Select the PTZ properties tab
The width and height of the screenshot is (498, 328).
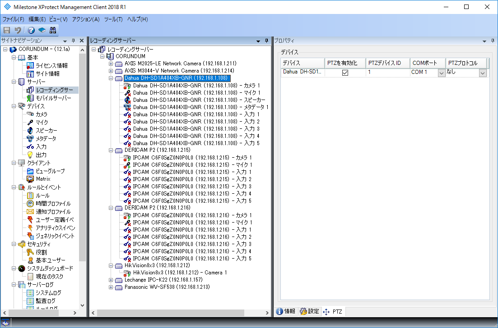coord(333,311)
